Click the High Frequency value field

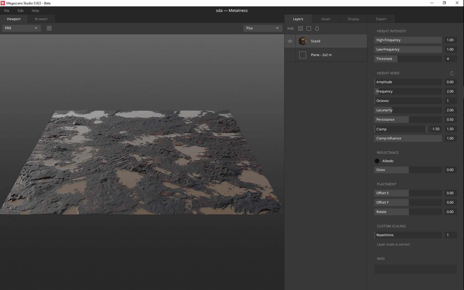[451, 40]
